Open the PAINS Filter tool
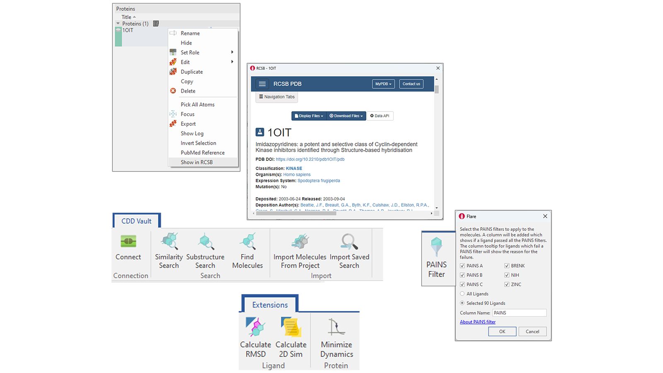The width and height of the screenshot is (663, 373). coord(437,257)
